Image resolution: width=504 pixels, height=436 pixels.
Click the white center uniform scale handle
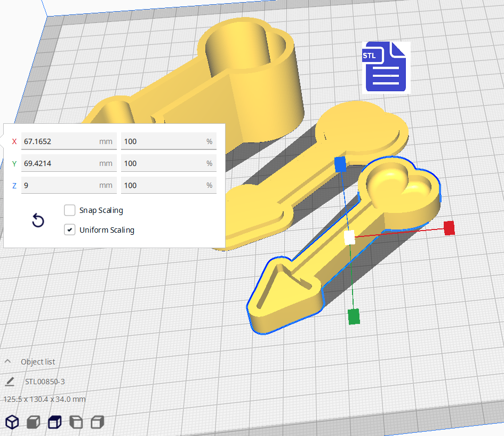click(x=349, y=237)
